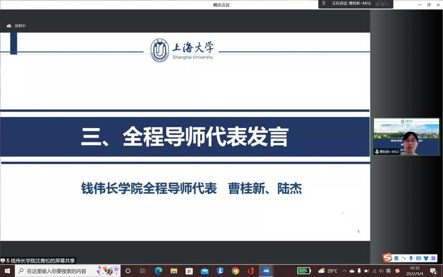Open File Explorer from taskbar
Viewport: 443px width, 277px height.
click(174, 271)
